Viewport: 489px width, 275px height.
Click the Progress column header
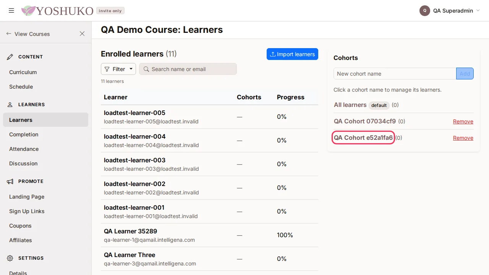coord(291,97)
